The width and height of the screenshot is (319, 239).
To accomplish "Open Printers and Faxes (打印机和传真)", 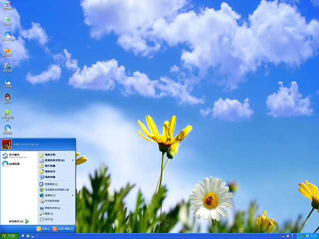I will coord(52,201).
